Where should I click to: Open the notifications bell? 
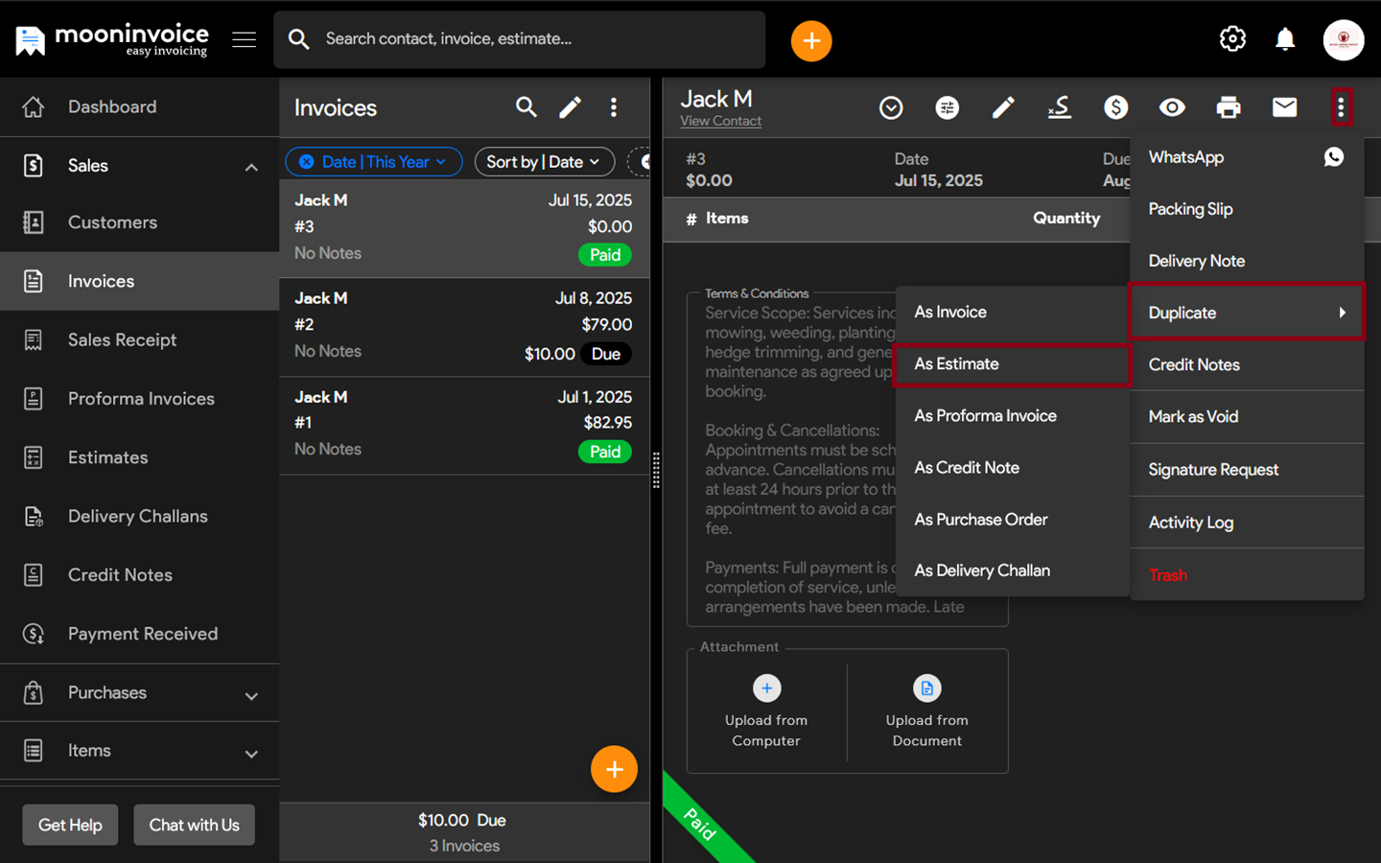click(1285, 39)
